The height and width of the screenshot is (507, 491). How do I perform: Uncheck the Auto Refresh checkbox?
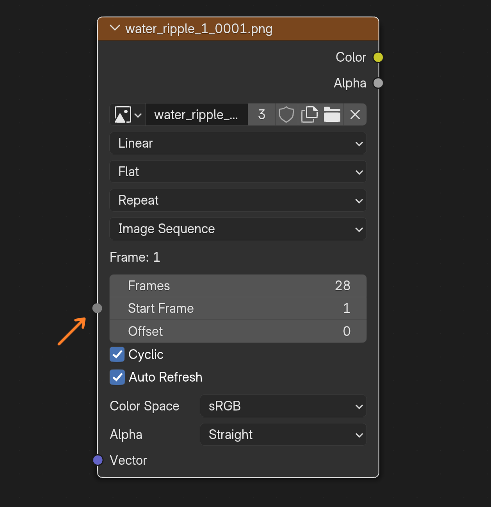coord(117,377)
